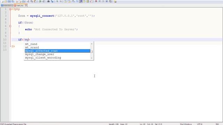This screenshot has width=223, height=125.
Task: Click the echo keyword on line 7
Action: 28,30
